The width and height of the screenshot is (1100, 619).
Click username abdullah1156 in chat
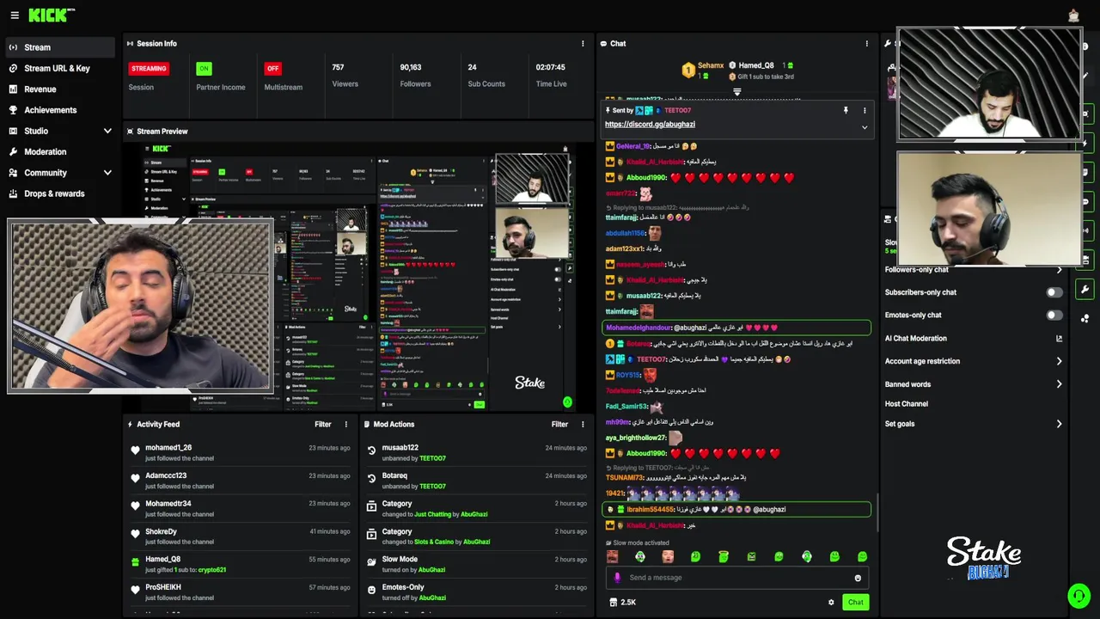(x=625, y=233)
